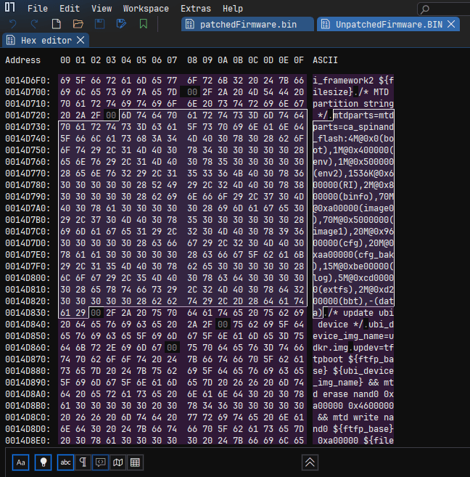Open a file using folder icon
The image size is (470, 477).
click(78, 24)
